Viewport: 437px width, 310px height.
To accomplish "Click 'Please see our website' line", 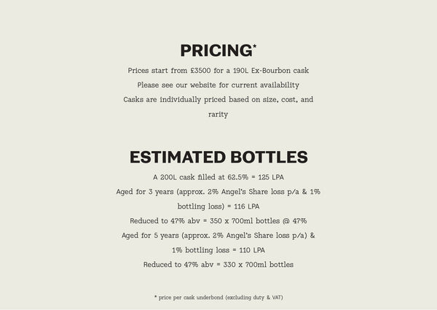I will [219, 85].
